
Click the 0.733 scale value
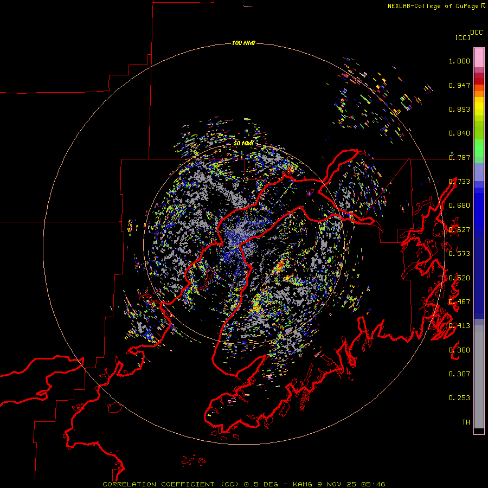coord(459,182)
